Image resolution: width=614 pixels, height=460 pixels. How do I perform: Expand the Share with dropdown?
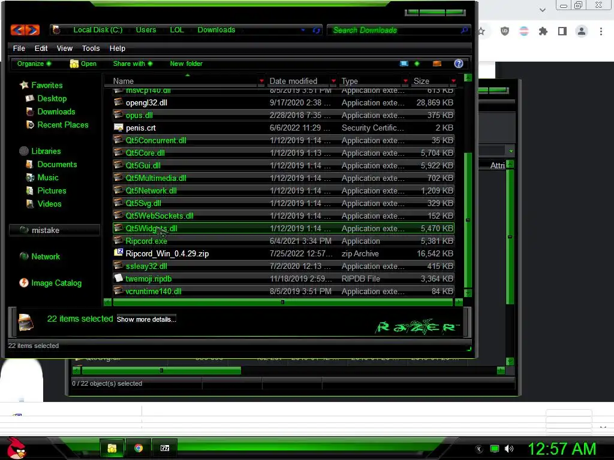click(133, 63)
